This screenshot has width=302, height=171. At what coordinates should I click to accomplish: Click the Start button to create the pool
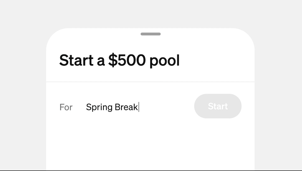[217, 106]
